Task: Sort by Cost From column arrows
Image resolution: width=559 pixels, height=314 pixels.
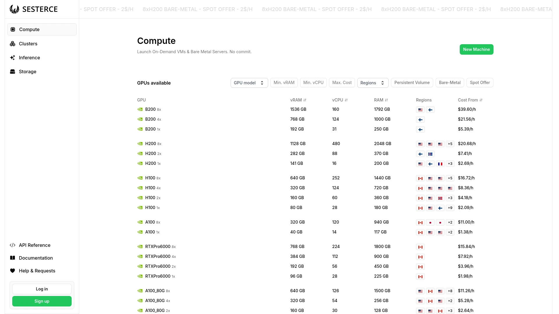Action: pyautogui.click(x=481, y=100)
